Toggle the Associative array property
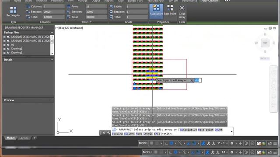 [156, 11]
